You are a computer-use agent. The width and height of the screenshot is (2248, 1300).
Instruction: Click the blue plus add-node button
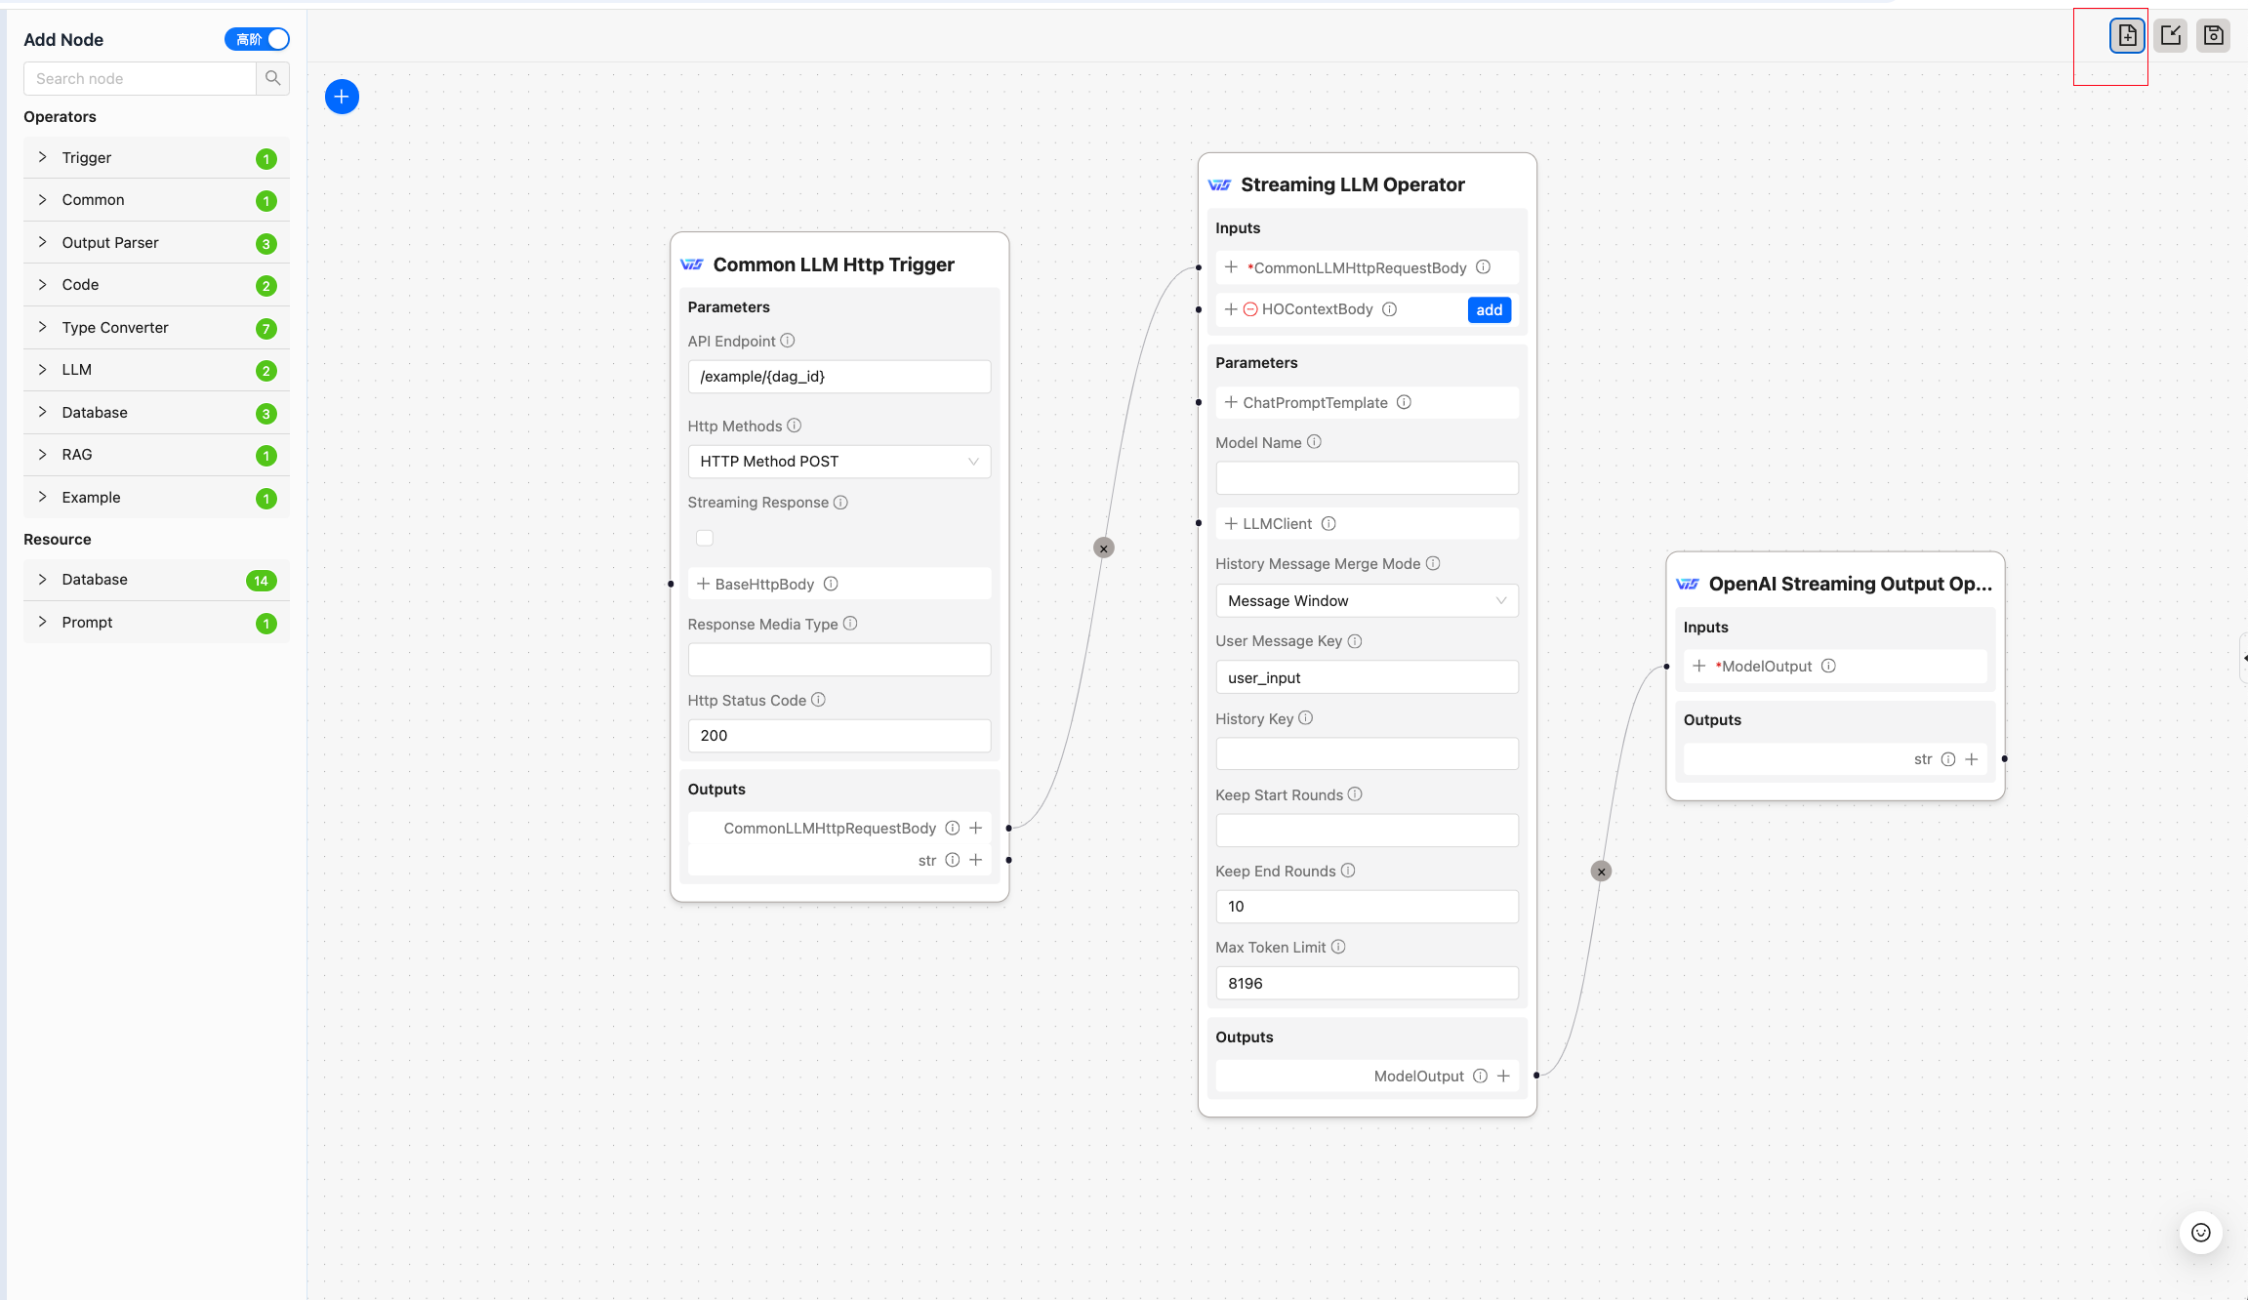pos(342,97)
